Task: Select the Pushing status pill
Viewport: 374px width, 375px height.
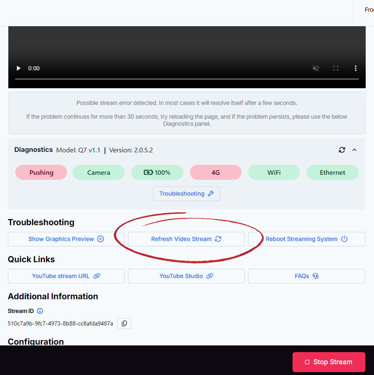Action: pyautogui.click(x=41, y=172)
